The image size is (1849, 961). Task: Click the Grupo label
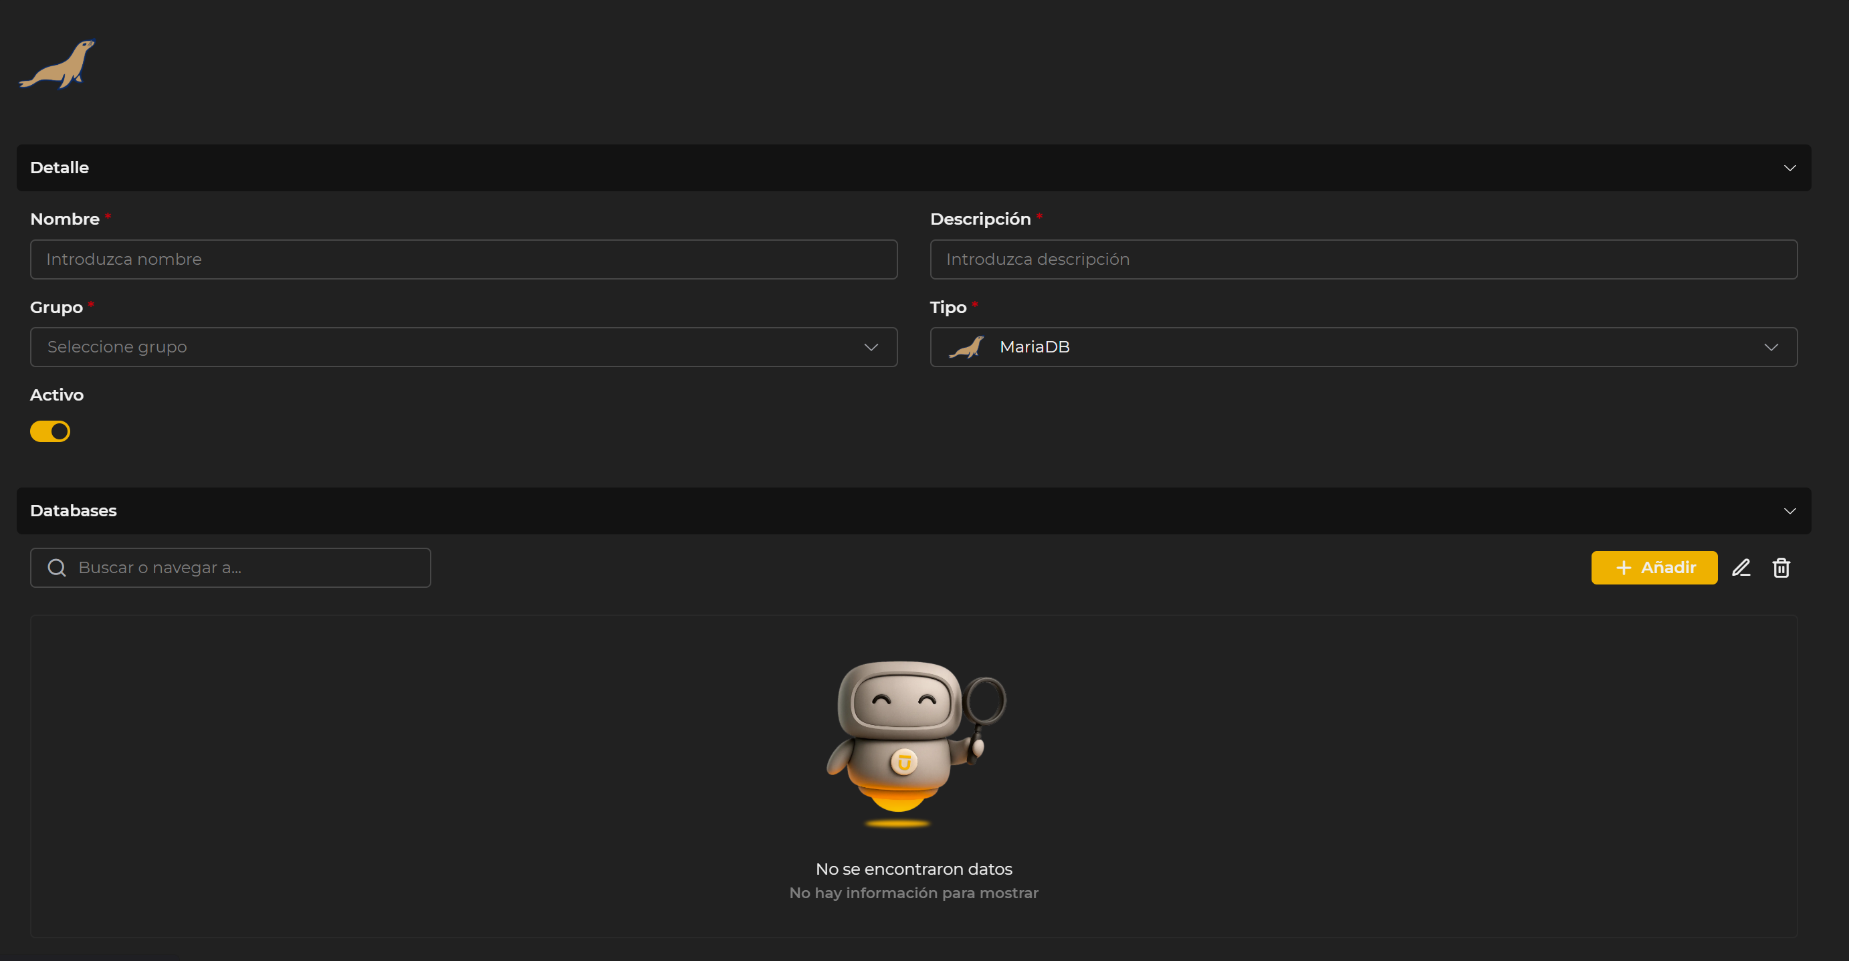pos(57,307)
